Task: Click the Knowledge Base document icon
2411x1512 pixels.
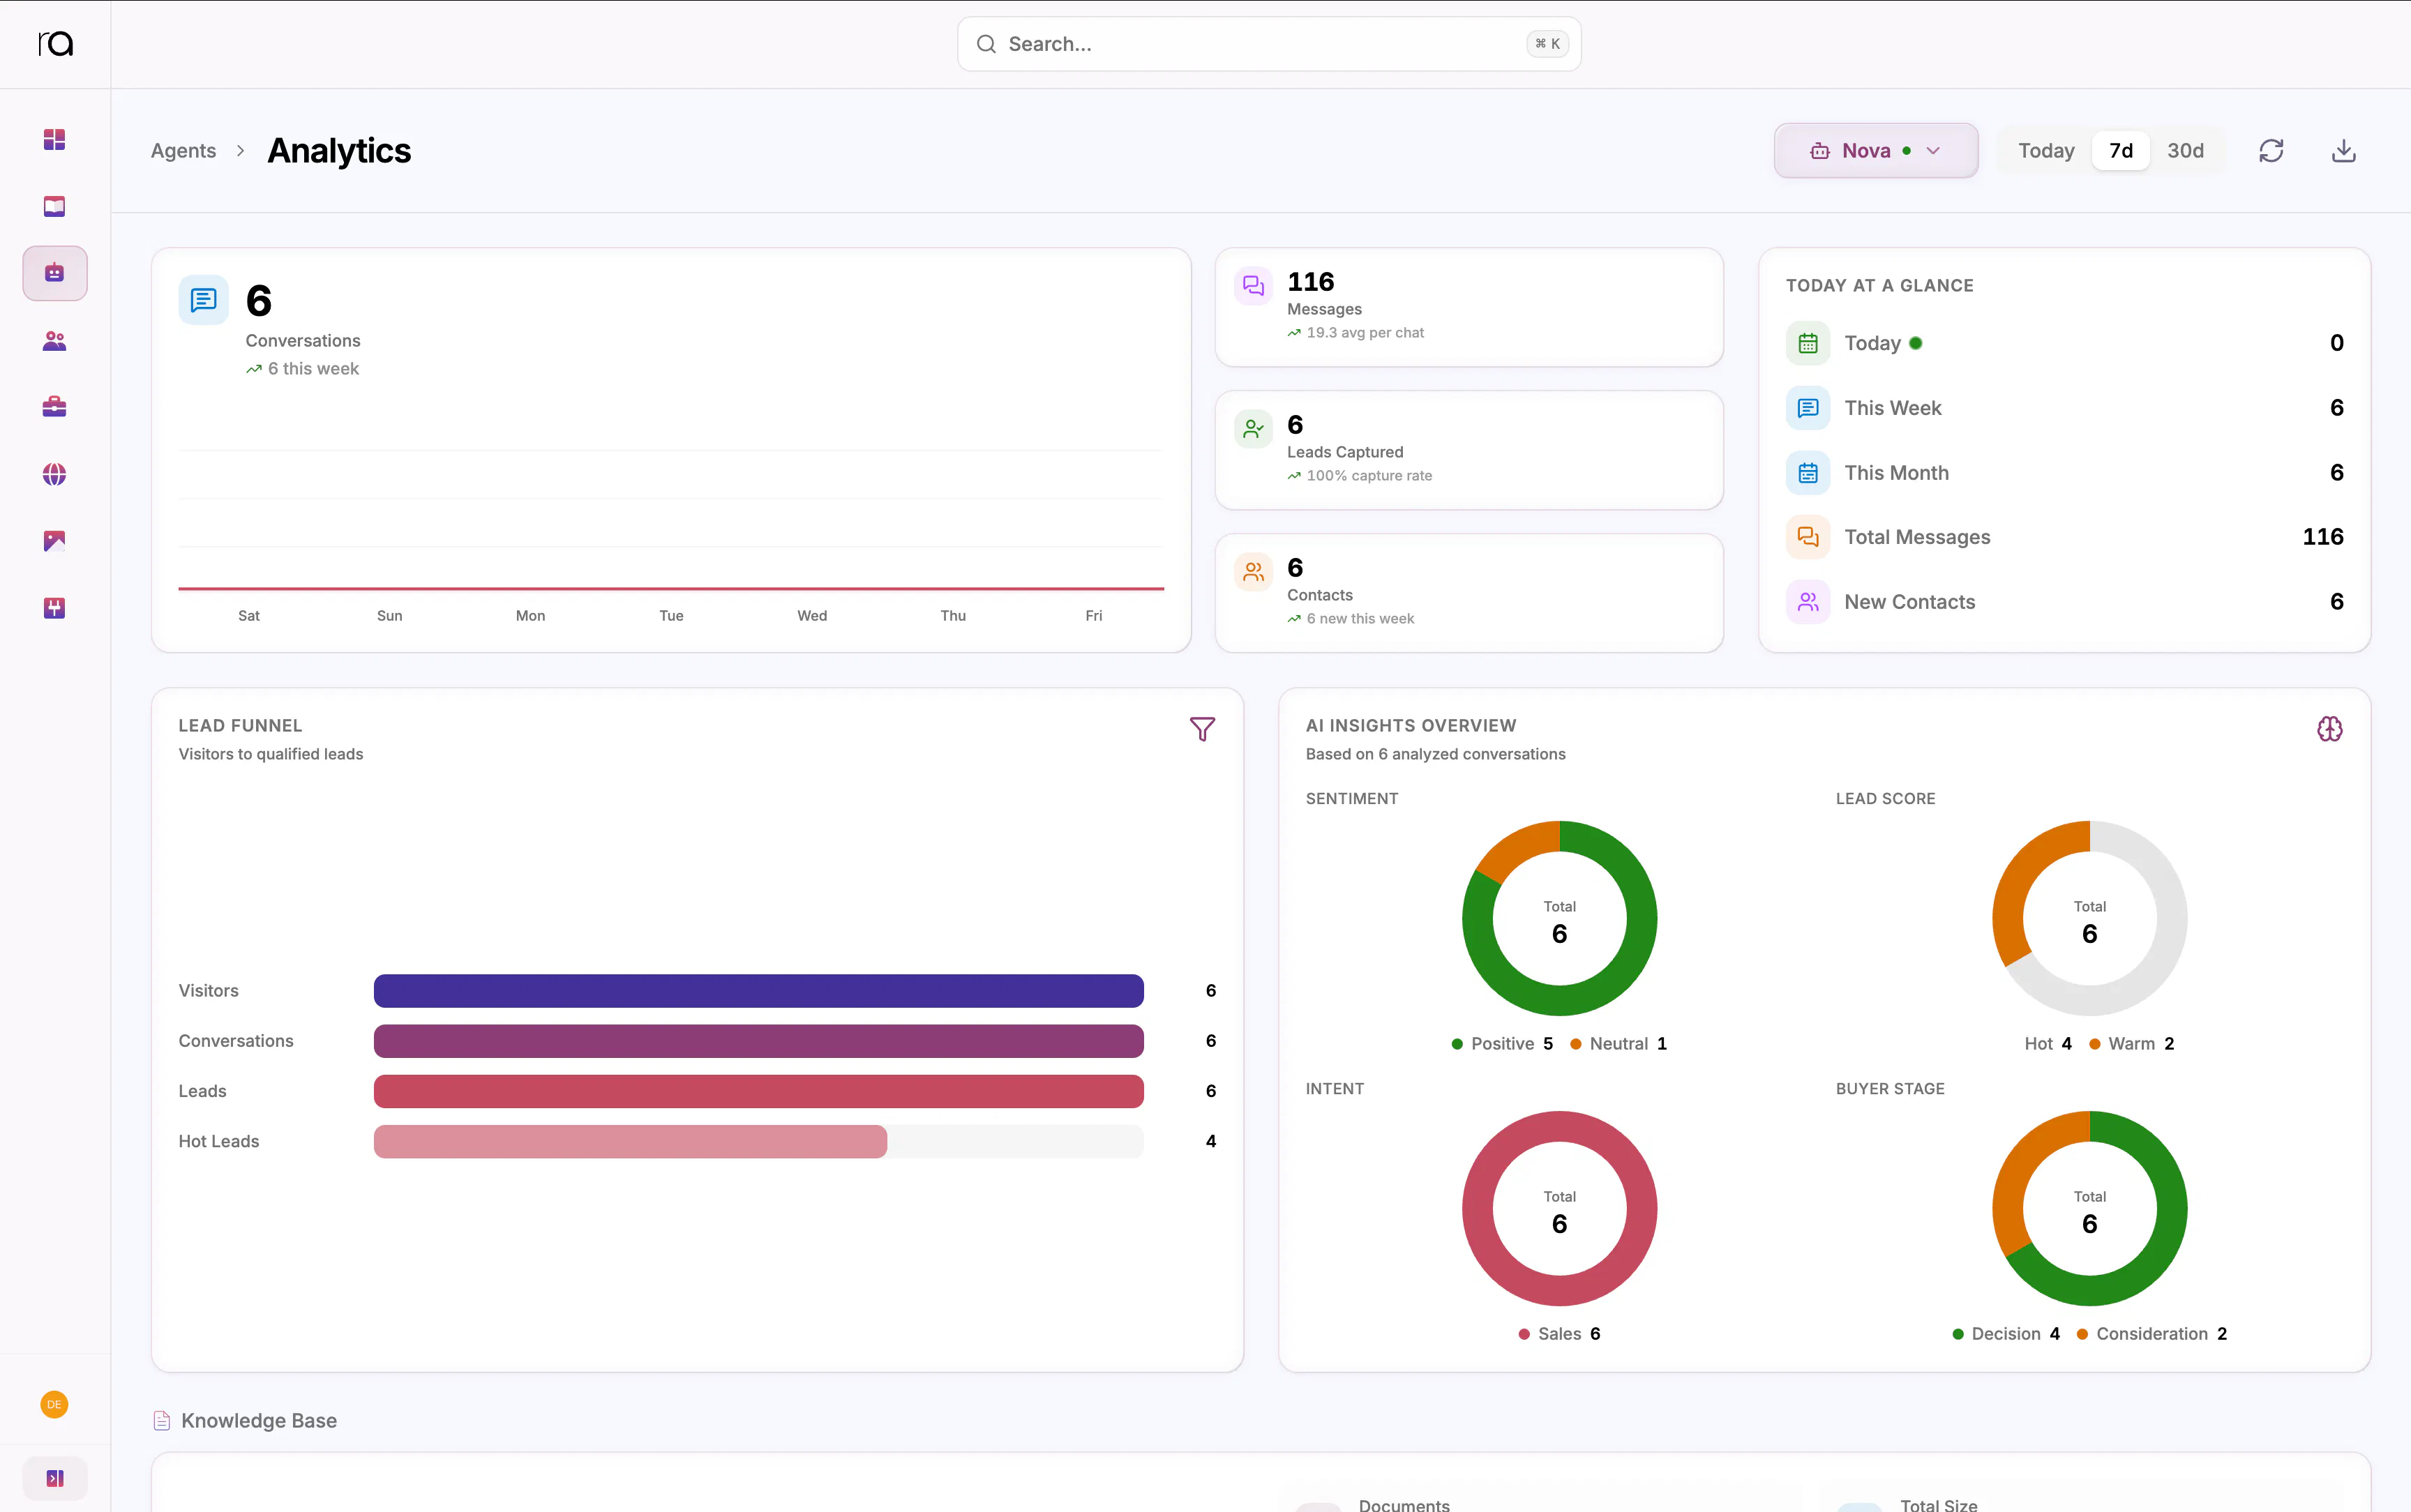Action: (162, 1421)
